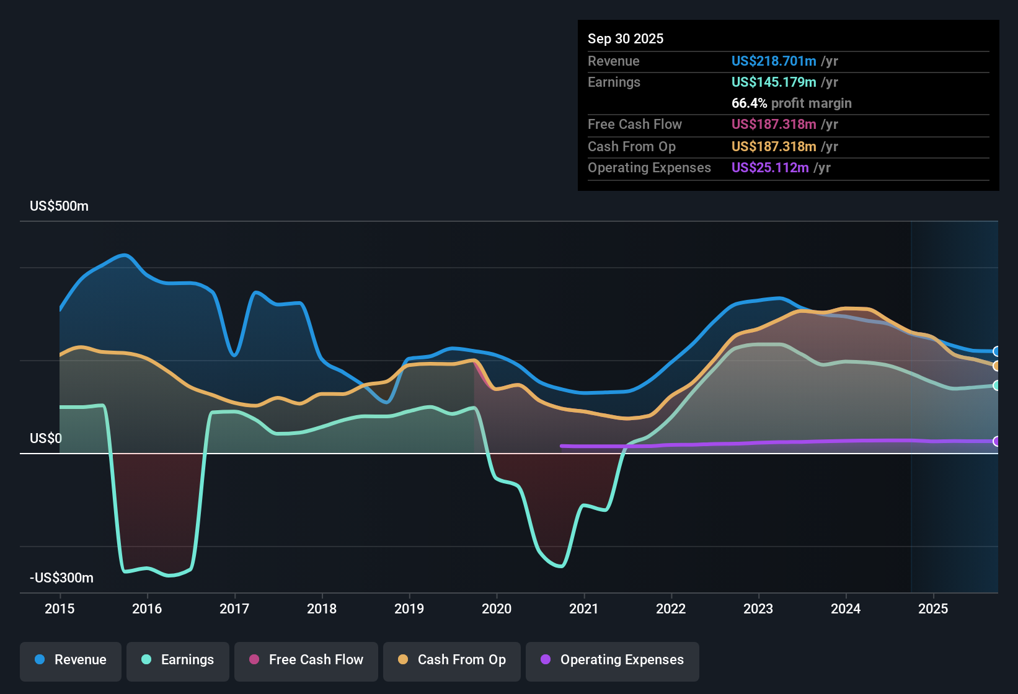Click the US$218.701m revenue value
1018x694 pixels.
pyautogui.click(x=774, y=61)
